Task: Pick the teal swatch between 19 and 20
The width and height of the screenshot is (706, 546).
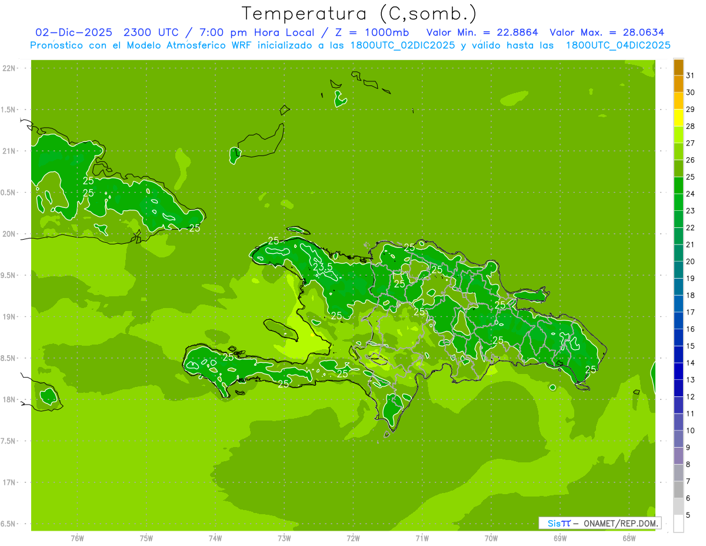Action: coord(678,270)
